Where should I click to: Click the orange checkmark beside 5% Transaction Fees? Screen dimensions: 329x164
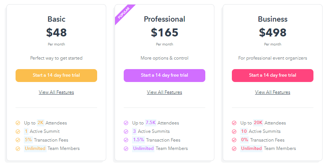[x=18, y=140]
